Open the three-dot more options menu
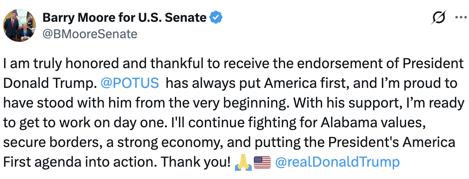Screen dimensions: 469x179 click(x=460, y=18)
